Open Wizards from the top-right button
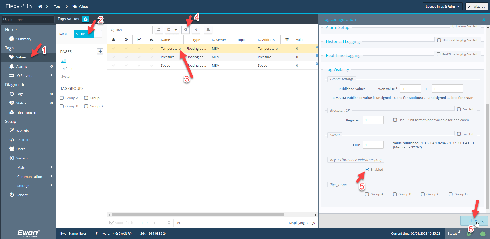The image size is (490, 239). tap(476, 6)
